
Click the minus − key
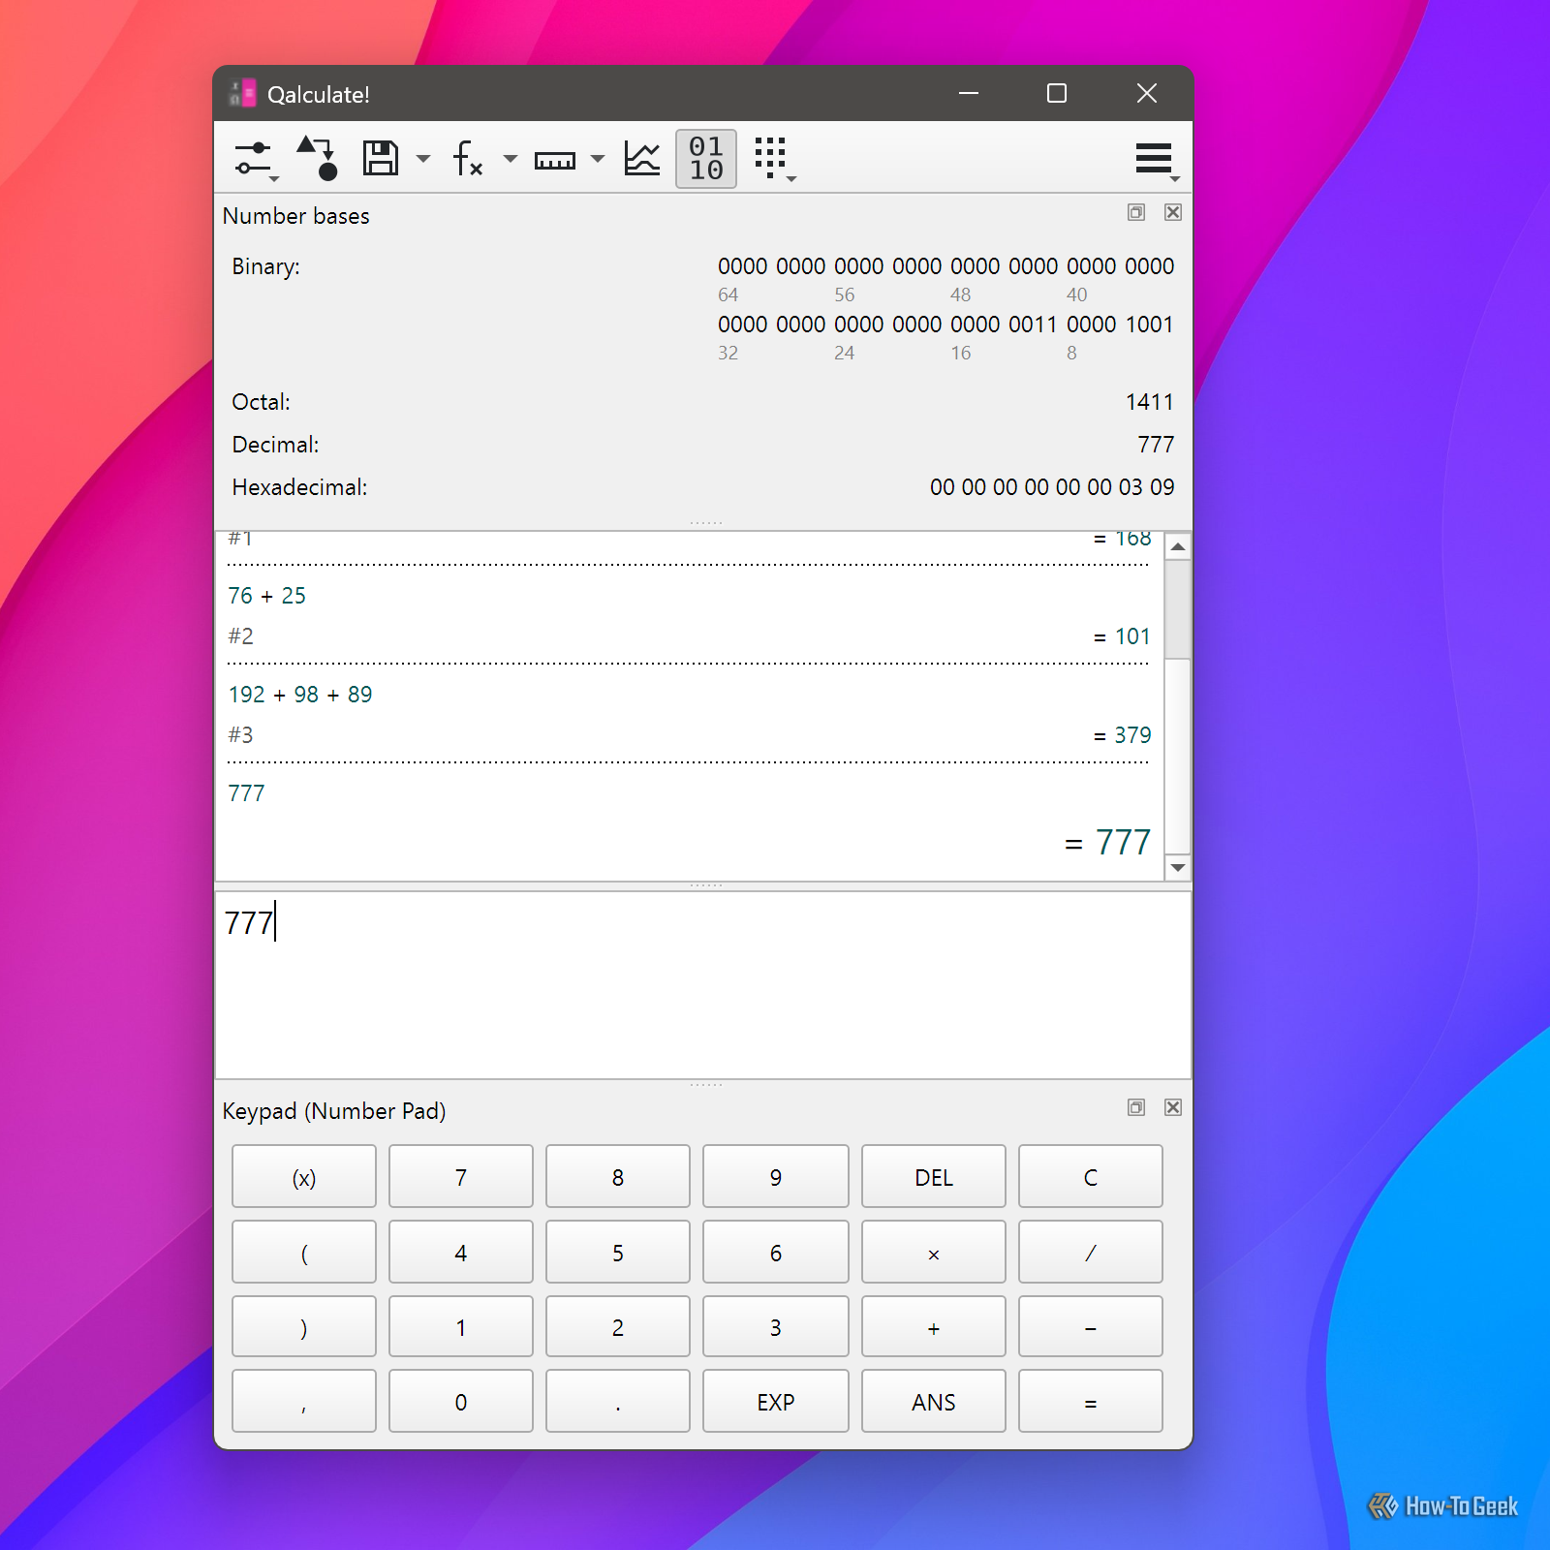click(x=1091, y=1327)
